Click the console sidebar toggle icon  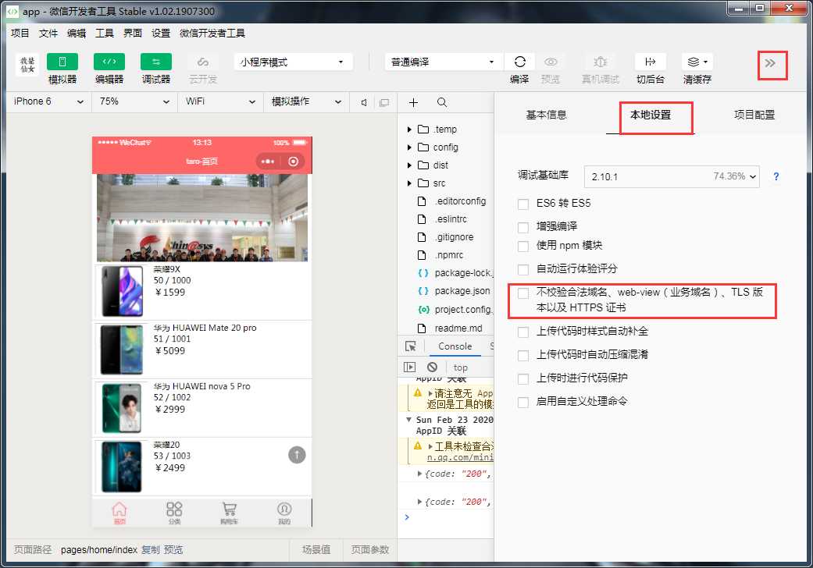409,367
